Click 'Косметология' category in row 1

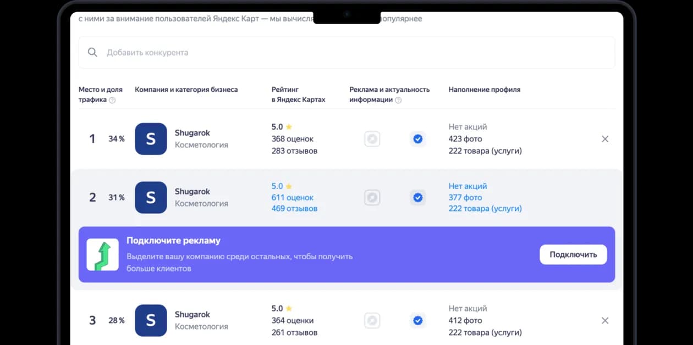(x=201, y=145)
